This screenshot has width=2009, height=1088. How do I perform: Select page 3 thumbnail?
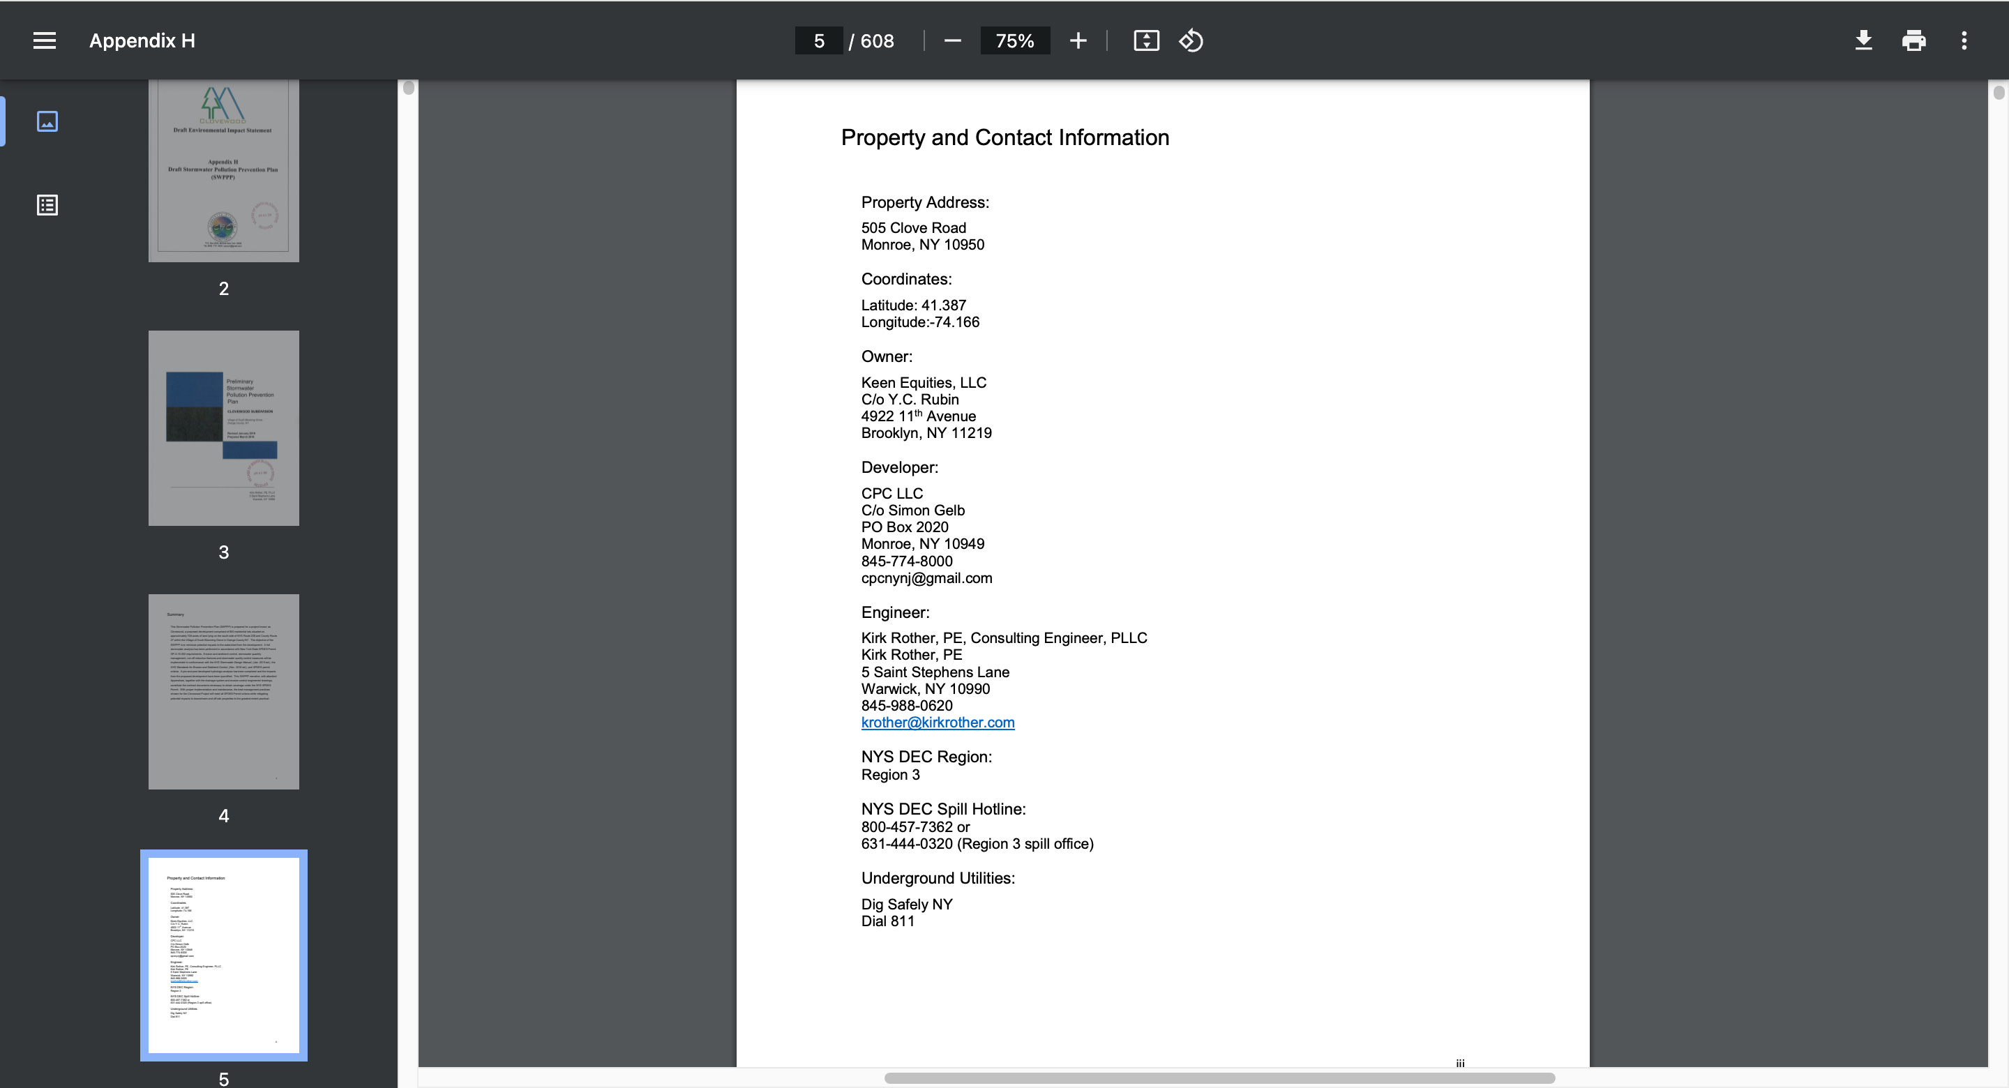coord(224,428)
